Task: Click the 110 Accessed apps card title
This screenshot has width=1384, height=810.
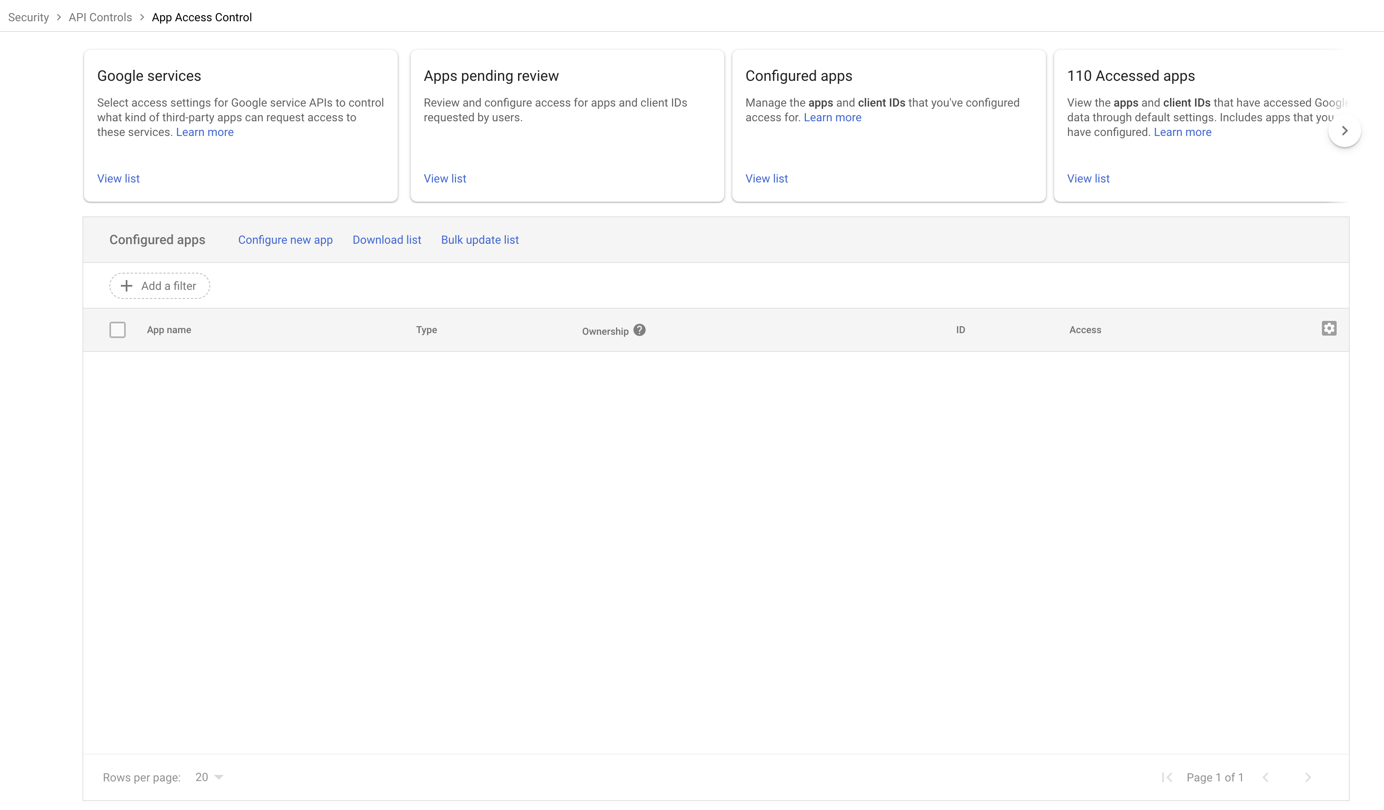Action: [1131, 76]
